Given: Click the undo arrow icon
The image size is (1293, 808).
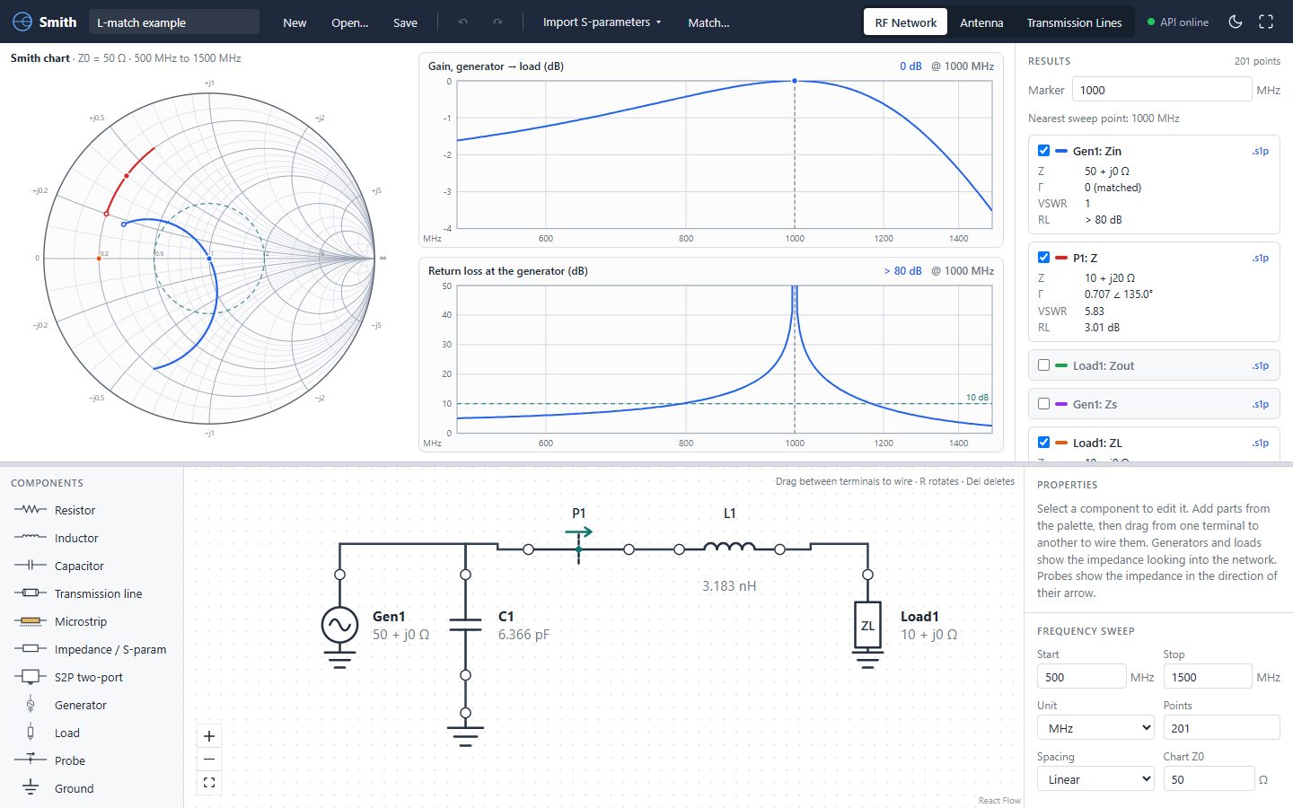Looking at the screenshot, I should coord(463,22).
